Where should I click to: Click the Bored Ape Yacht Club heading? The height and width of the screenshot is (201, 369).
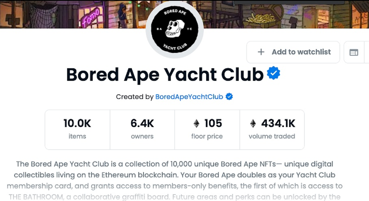165,75
